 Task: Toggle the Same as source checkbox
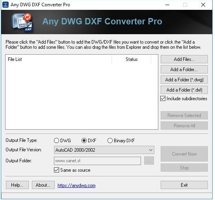pyautogui.click(x=56, y=170)
